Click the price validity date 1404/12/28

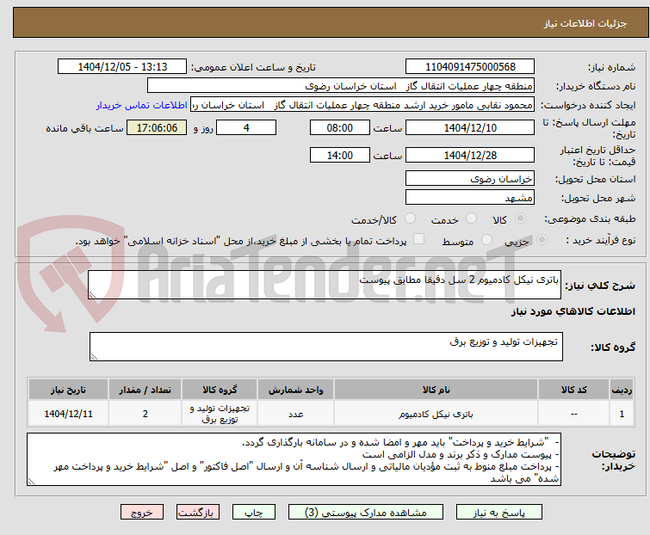[x=470, y=155]
